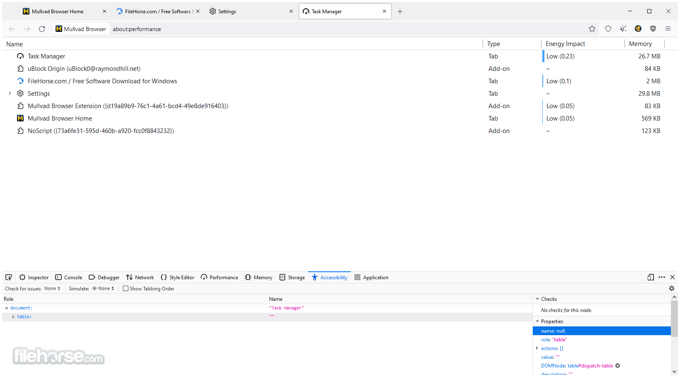Expand the table node in accessibility tree
Viewport: 680px width, 377px height.
13,317
